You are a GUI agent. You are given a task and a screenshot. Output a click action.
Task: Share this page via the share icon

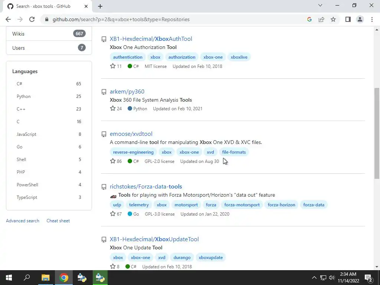[321, 19]
